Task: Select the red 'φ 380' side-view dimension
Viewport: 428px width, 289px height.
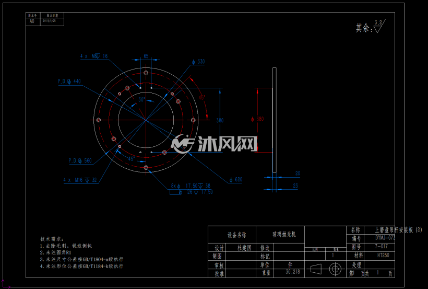Action: coord(257,119)
